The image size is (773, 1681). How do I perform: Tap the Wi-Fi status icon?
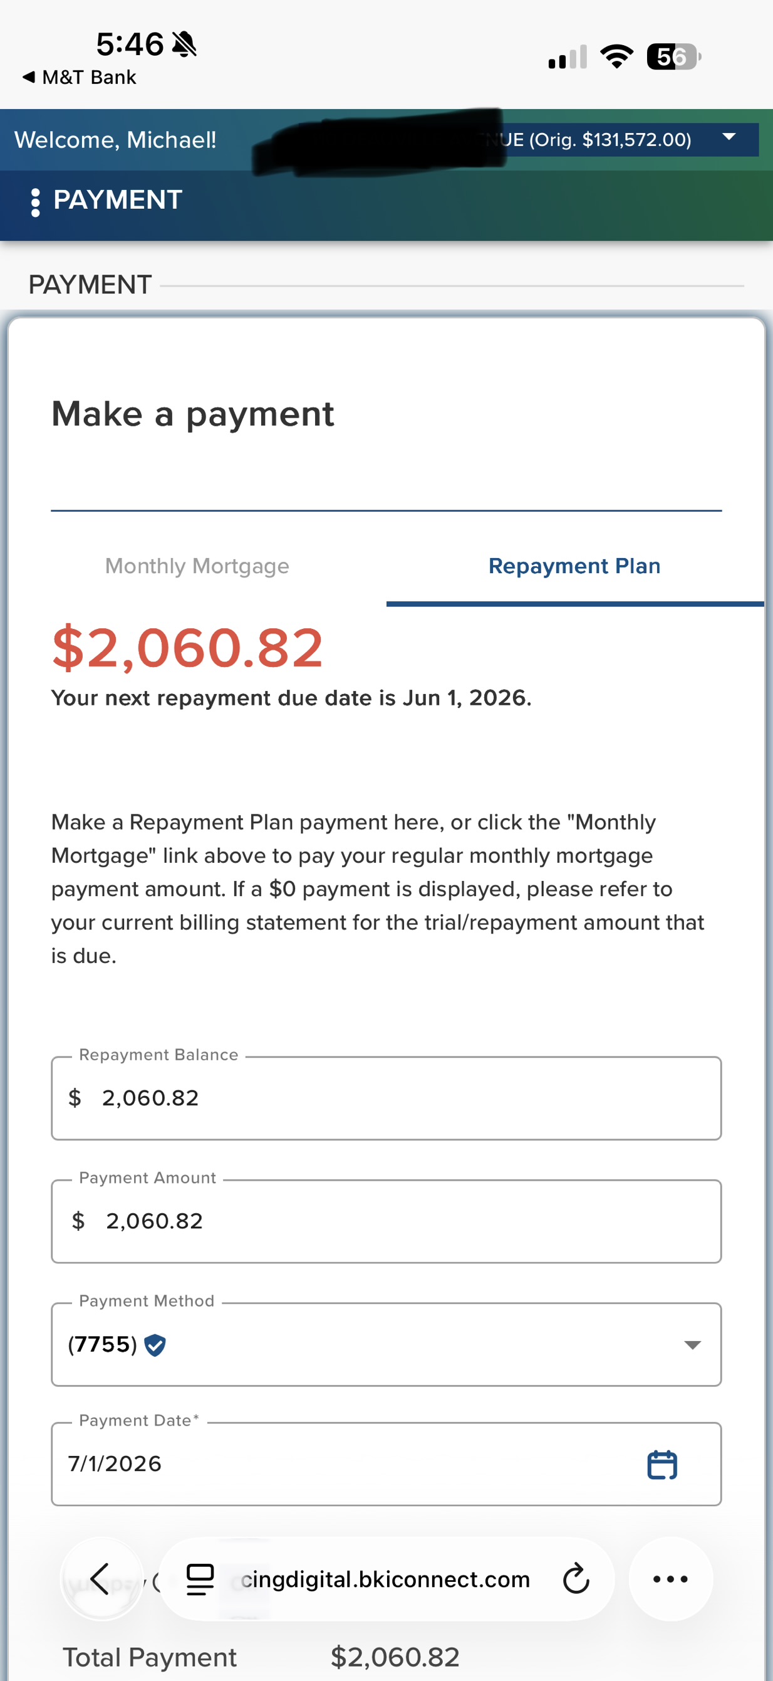click(x=616, y=56)
